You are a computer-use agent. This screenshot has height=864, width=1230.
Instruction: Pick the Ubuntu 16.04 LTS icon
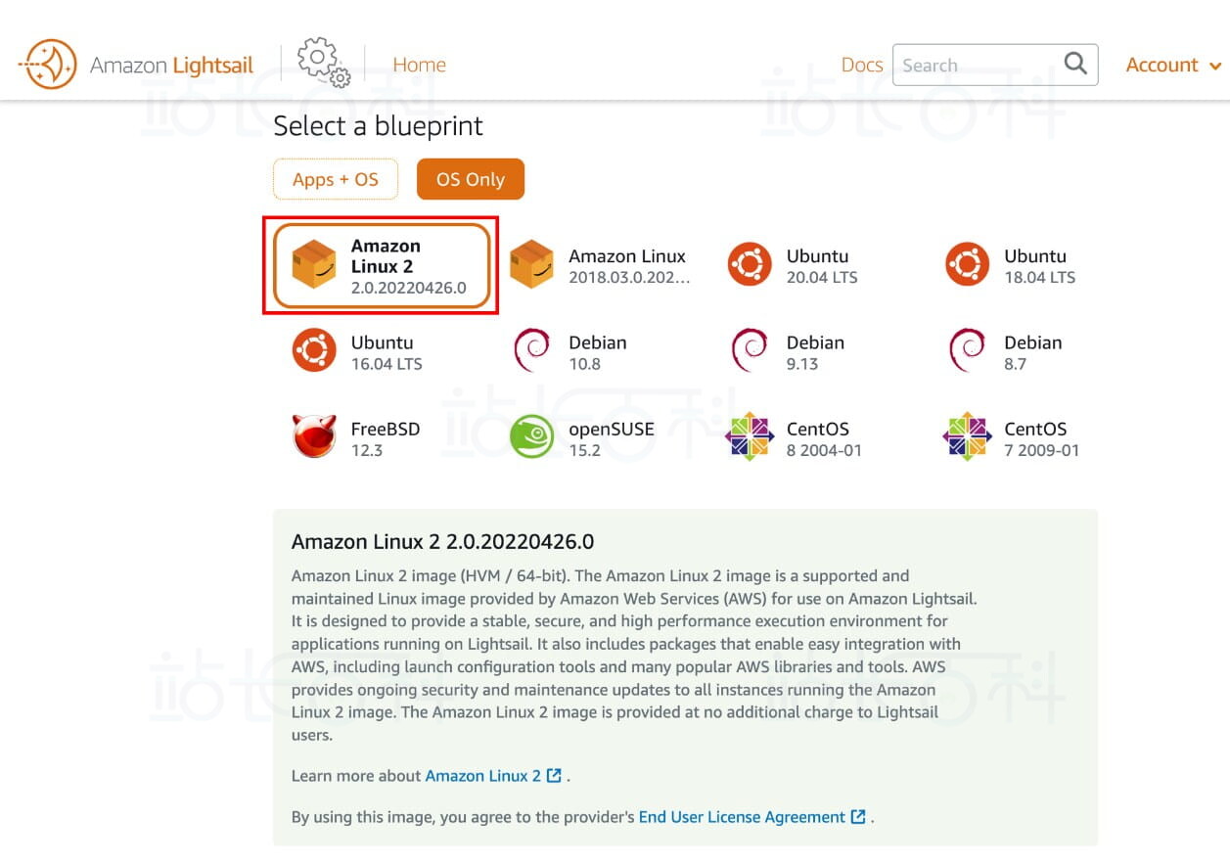pyautogui.click(x=313, y=352)
